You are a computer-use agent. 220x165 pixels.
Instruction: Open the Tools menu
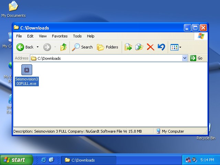(77, 36)
